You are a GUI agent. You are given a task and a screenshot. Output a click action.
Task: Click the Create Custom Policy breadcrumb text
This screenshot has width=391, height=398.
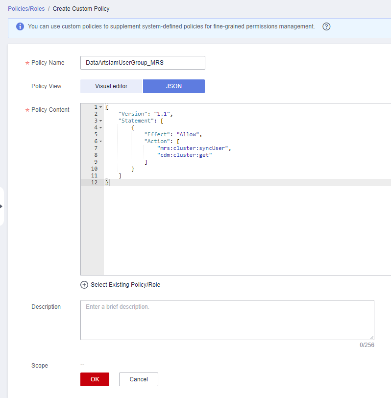click(81, 9)
